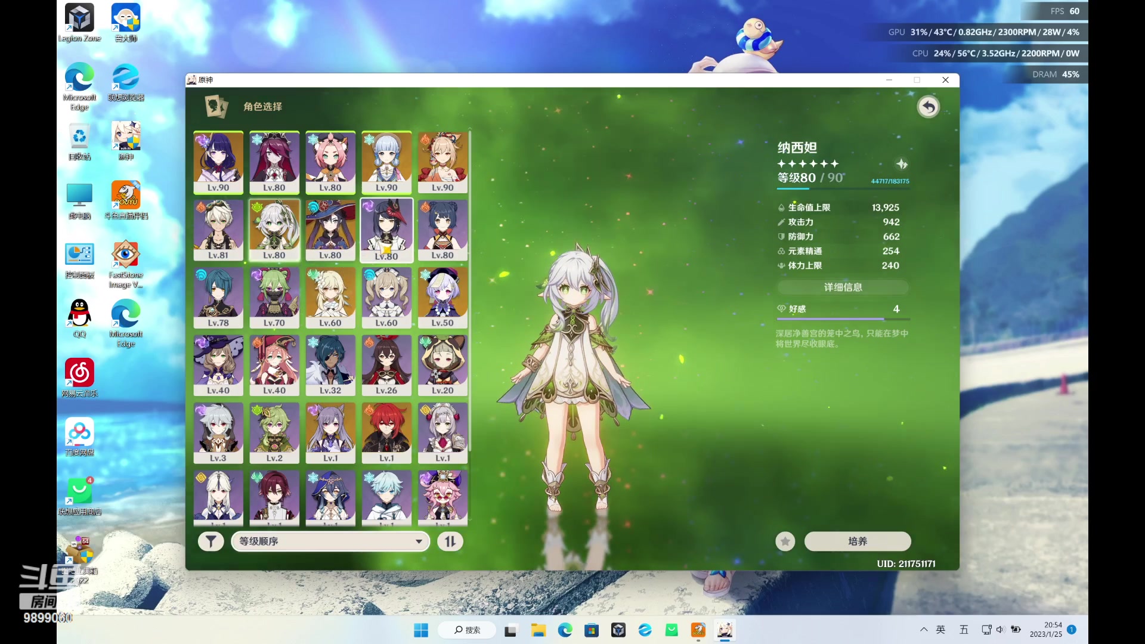Select the purple-haired Lv.90 character portrait

point(218,163)
